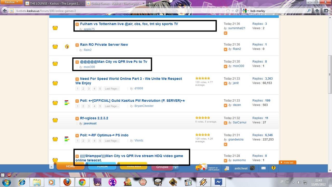Open the Windows Start menu orb
The image size is (332, 187).
(x=6, y=182)
